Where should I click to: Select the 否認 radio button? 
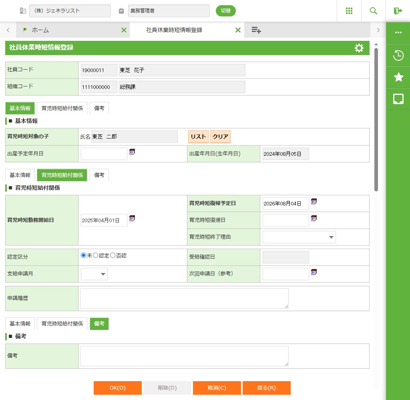113,255
